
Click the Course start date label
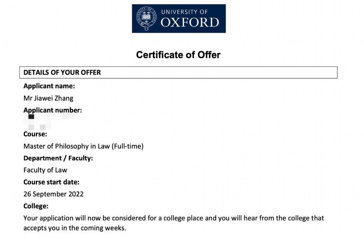tap(51, 182)
